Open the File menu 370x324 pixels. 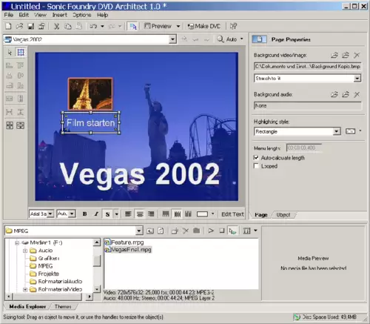coord(9,15)
